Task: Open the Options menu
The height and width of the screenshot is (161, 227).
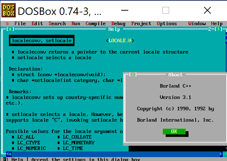Action: point(167,23)
